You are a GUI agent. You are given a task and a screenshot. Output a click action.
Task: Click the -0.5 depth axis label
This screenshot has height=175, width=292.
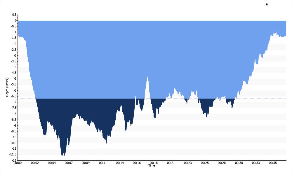(14, 27)
